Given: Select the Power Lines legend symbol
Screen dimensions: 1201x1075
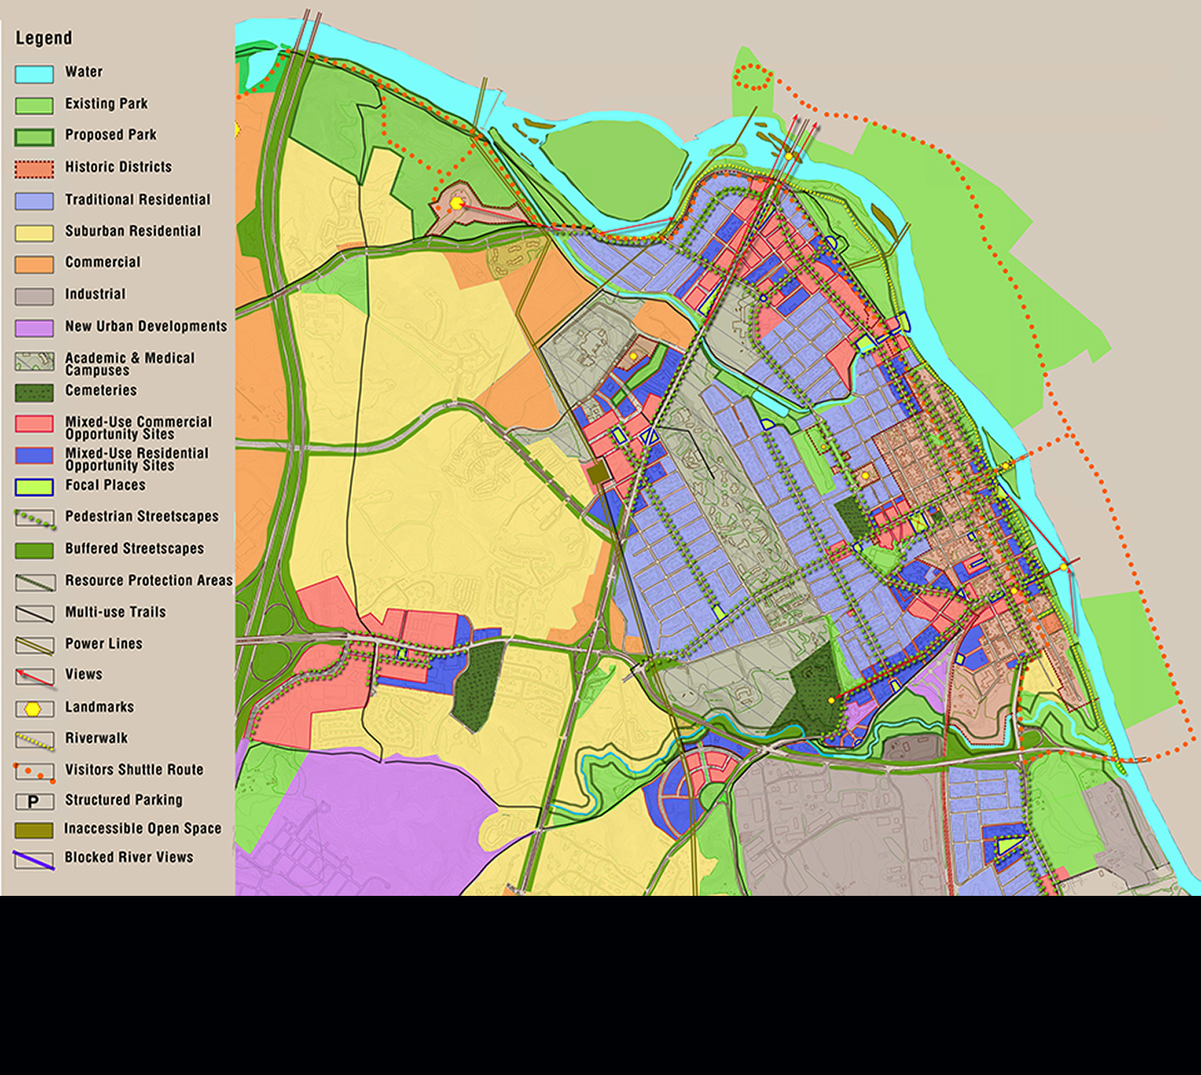Looking at the screenshot, I should pyautogui.click(x=34, y=646).
